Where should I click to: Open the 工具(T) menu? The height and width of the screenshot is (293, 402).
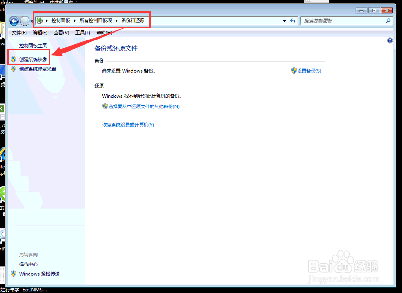pos(83,33)
